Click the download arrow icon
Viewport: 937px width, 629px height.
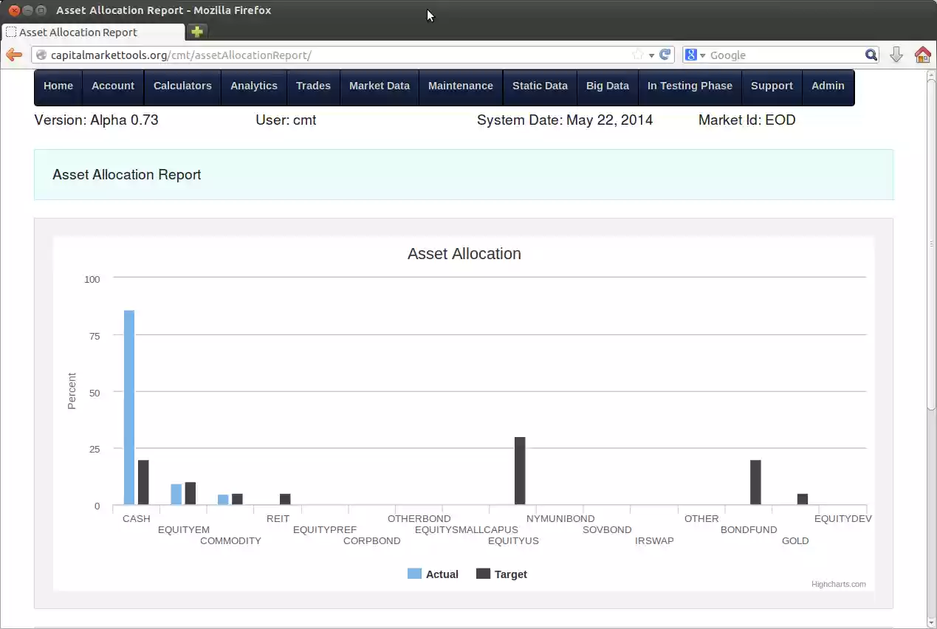[896, 55]
